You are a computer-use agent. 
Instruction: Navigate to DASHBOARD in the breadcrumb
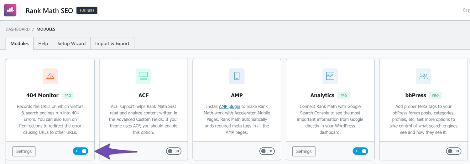(18, 29)
